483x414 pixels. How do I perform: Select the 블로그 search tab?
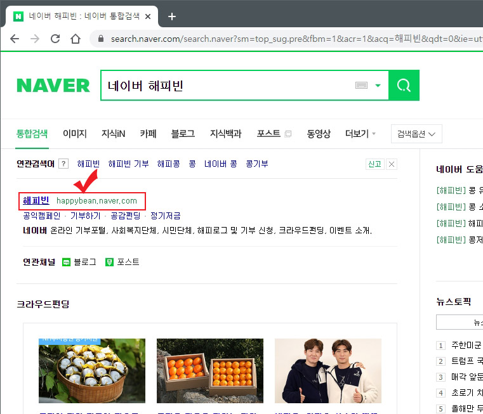coord(183,134)
